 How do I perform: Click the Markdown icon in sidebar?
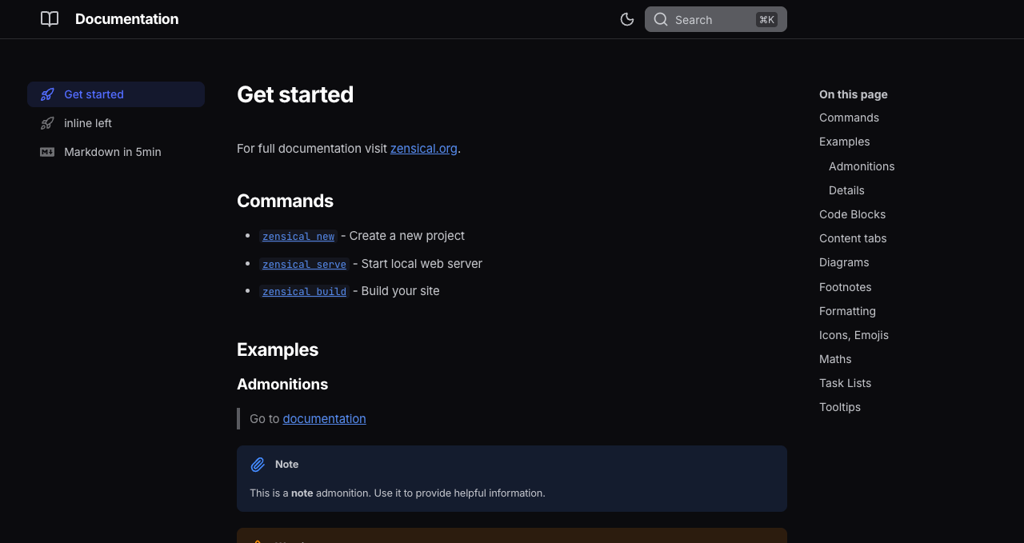click(x=48, y=152)
